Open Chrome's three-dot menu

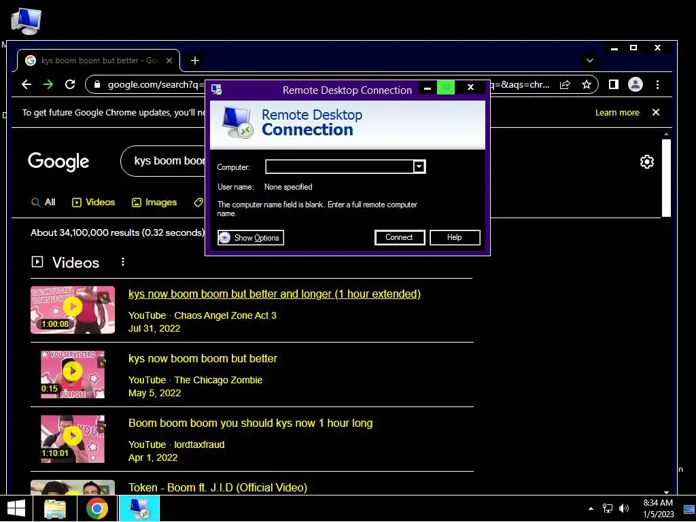[x=657, y=84]
